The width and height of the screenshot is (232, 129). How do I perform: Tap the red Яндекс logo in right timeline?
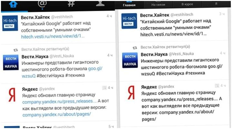pyautogui.click(x=131, y=92)
